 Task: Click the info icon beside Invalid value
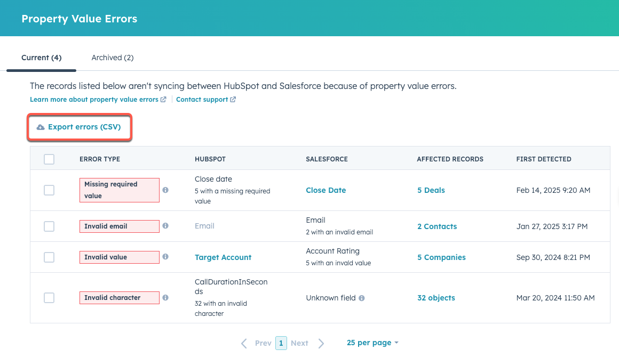[165, 256]
